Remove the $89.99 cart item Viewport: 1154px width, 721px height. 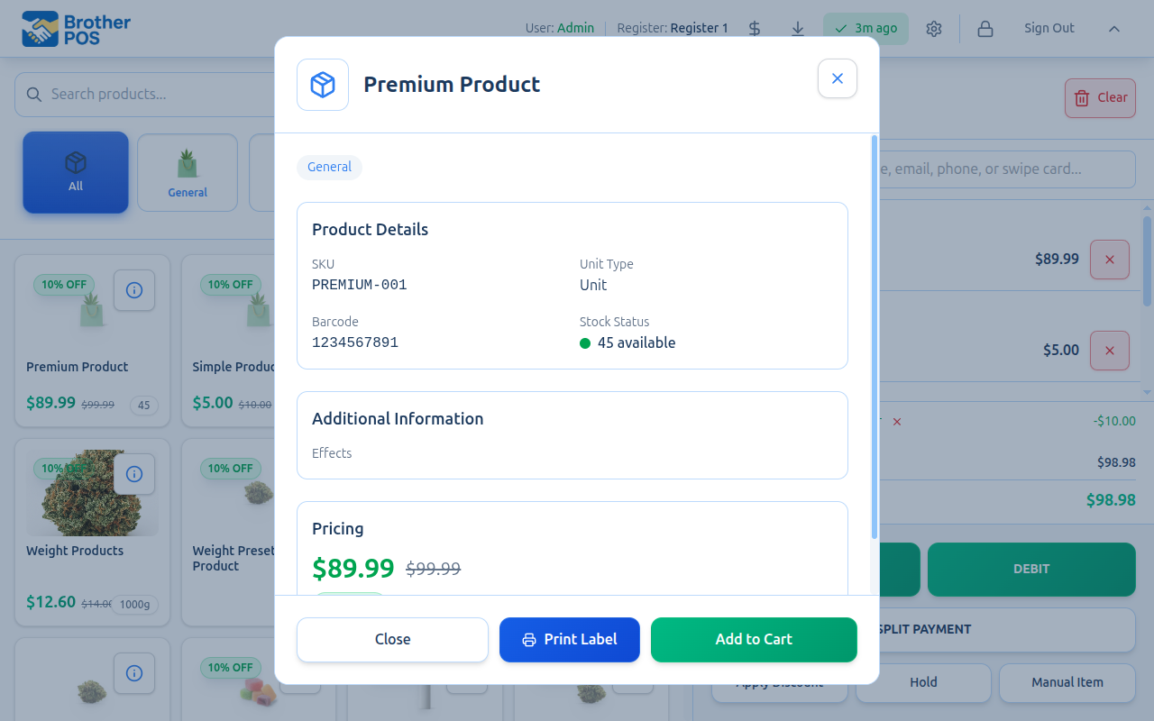pos(1110,260)
